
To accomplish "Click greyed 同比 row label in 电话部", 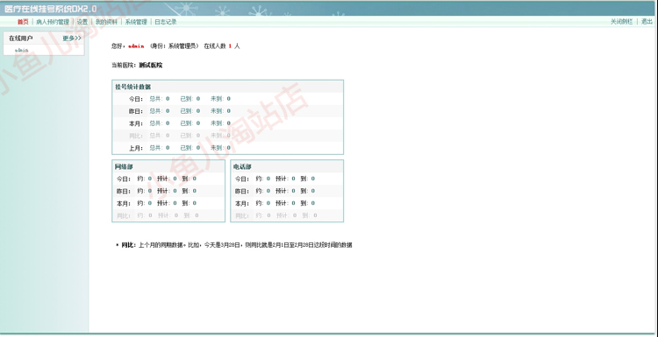I will pos(242,215).
